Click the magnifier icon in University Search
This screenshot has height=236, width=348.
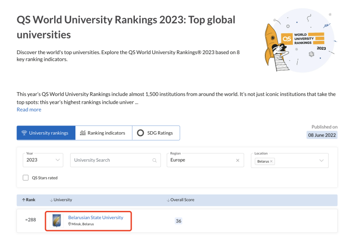[x=155, y=160]
